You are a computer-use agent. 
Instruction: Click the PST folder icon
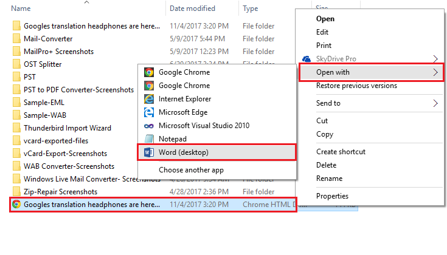(x=16, y=77)
